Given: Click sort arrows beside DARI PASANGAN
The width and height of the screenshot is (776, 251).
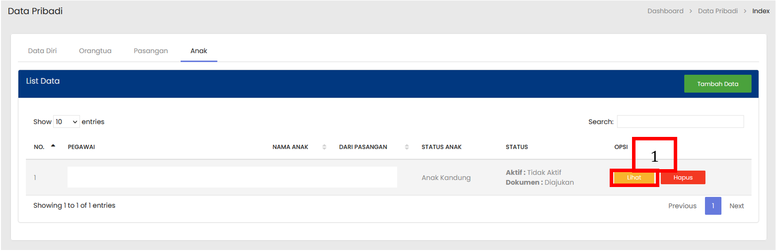Looking at the screenshot, I should click(407, 147).
